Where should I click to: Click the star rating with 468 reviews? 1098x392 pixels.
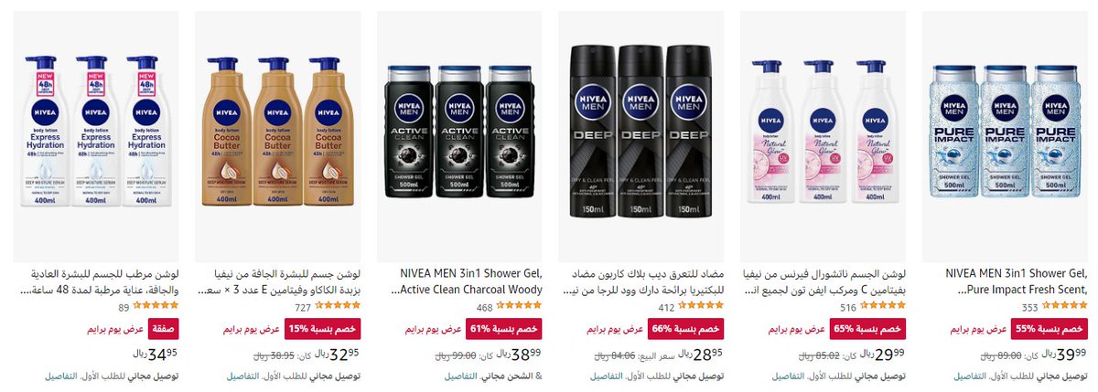point(520,306)
